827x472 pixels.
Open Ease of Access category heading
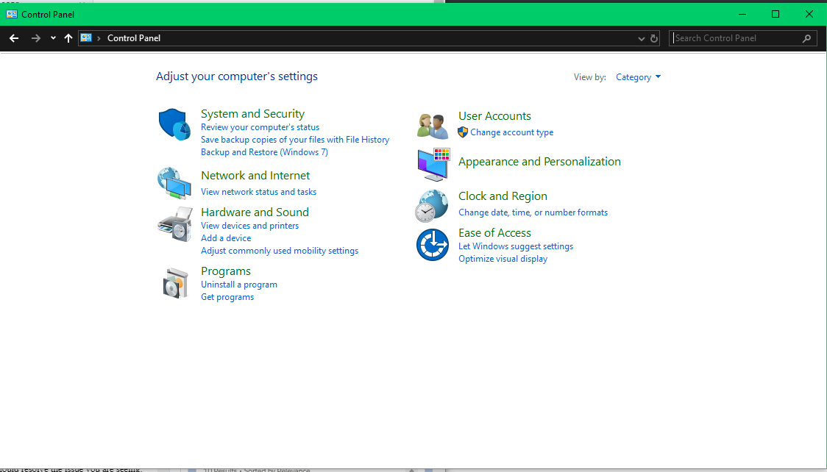pyautogui.click(x=494, y=233)
